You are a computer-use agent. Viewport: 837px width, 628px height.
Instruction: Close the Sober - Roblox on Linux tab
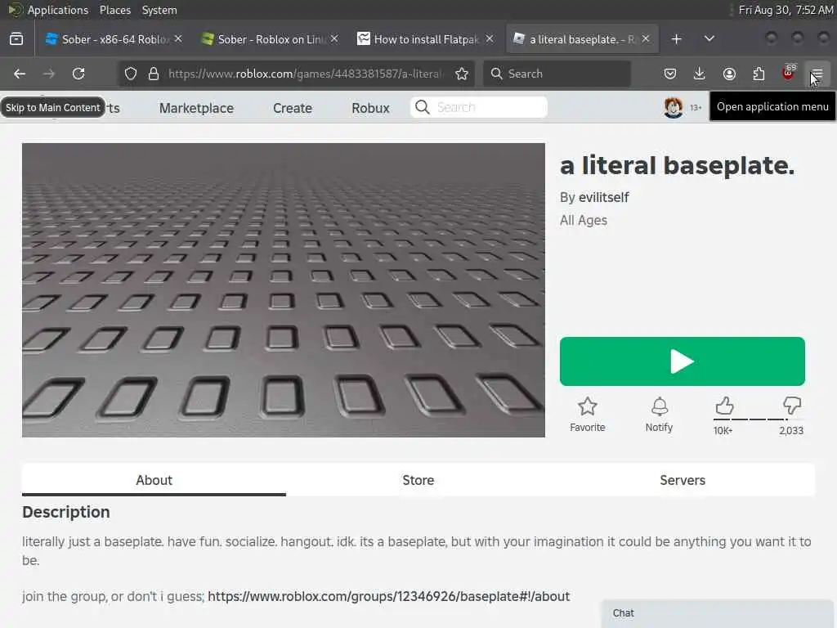[x=334, y=39]
